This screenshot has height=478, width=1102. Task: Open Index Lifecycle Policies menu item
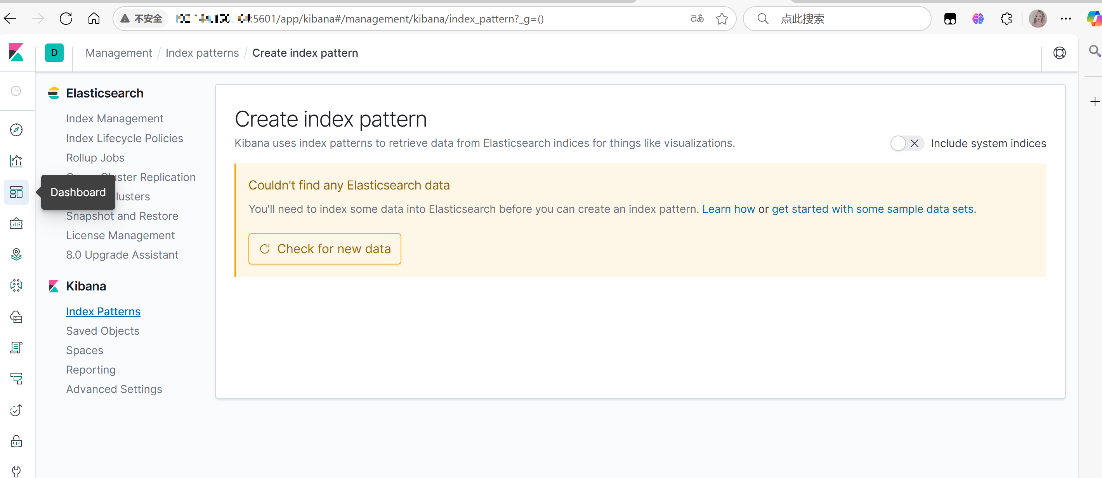tap(124, 138)
